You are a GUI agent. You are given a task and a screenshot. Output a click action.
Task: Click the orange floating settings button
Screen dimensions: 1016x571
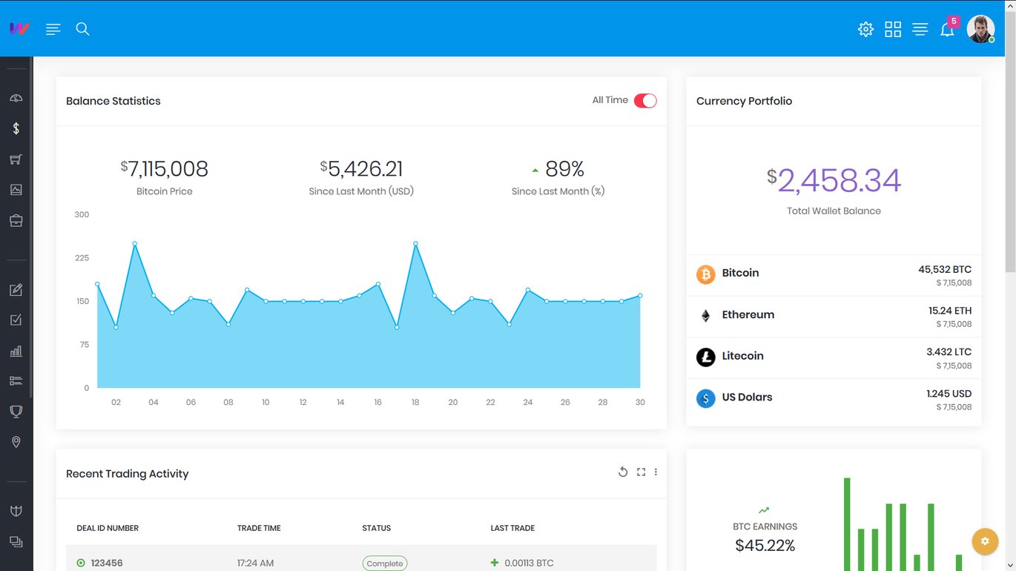[985, 541]
